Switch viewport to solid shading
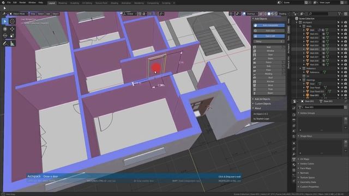This screenshot has width=349, height=196. pyautogui.click(x=269, y=14)
